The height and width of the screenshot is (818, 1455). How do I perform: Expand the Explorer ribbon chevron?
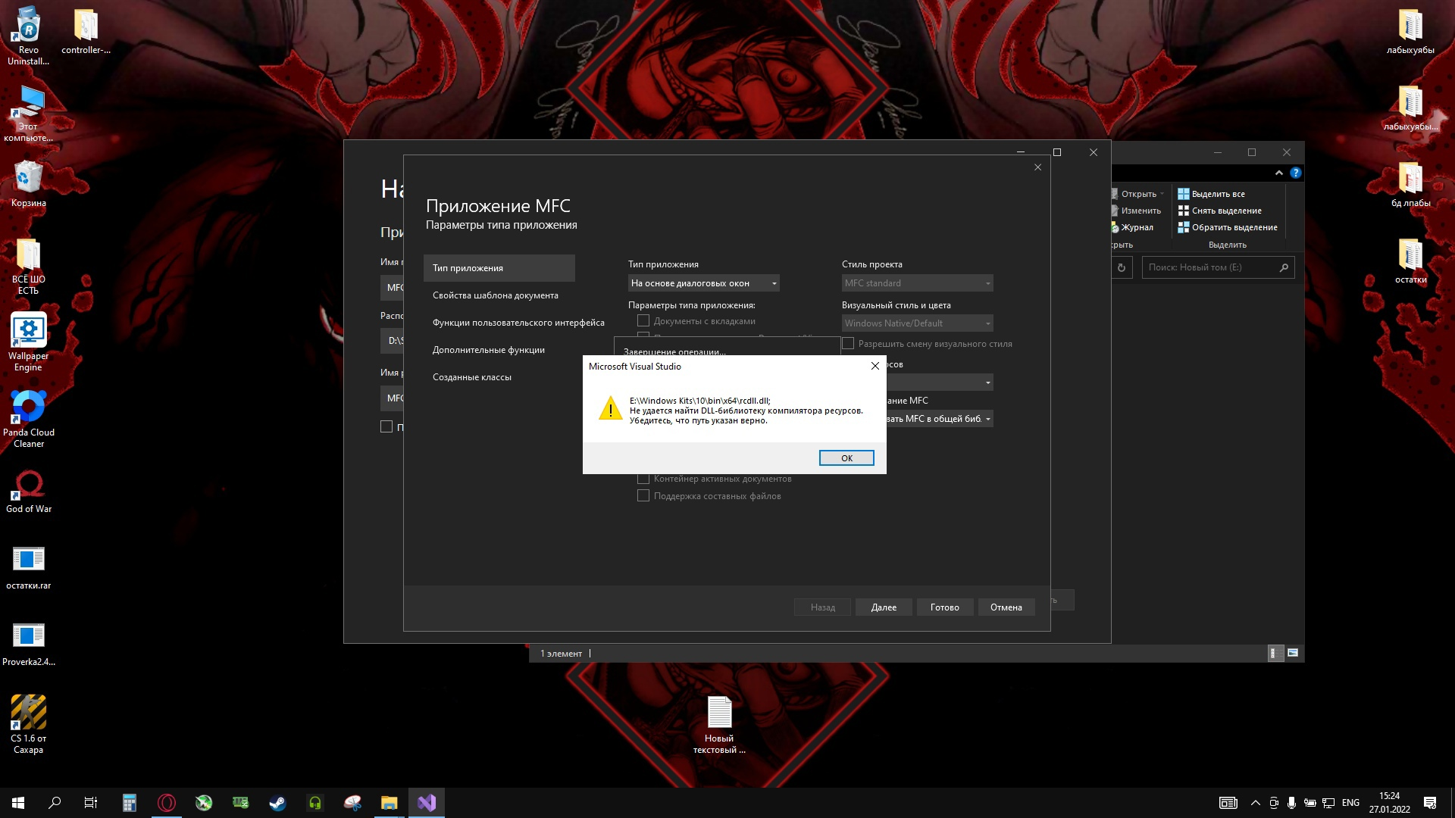point(1279,173)
